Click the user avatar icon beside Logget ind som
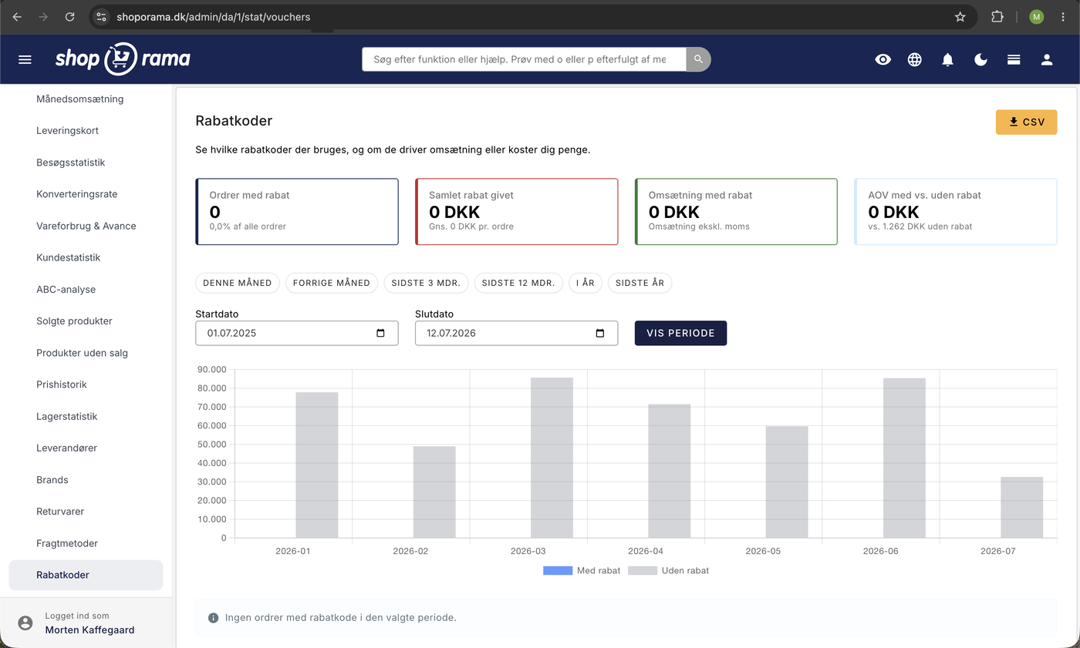 (x=25, y=623)
